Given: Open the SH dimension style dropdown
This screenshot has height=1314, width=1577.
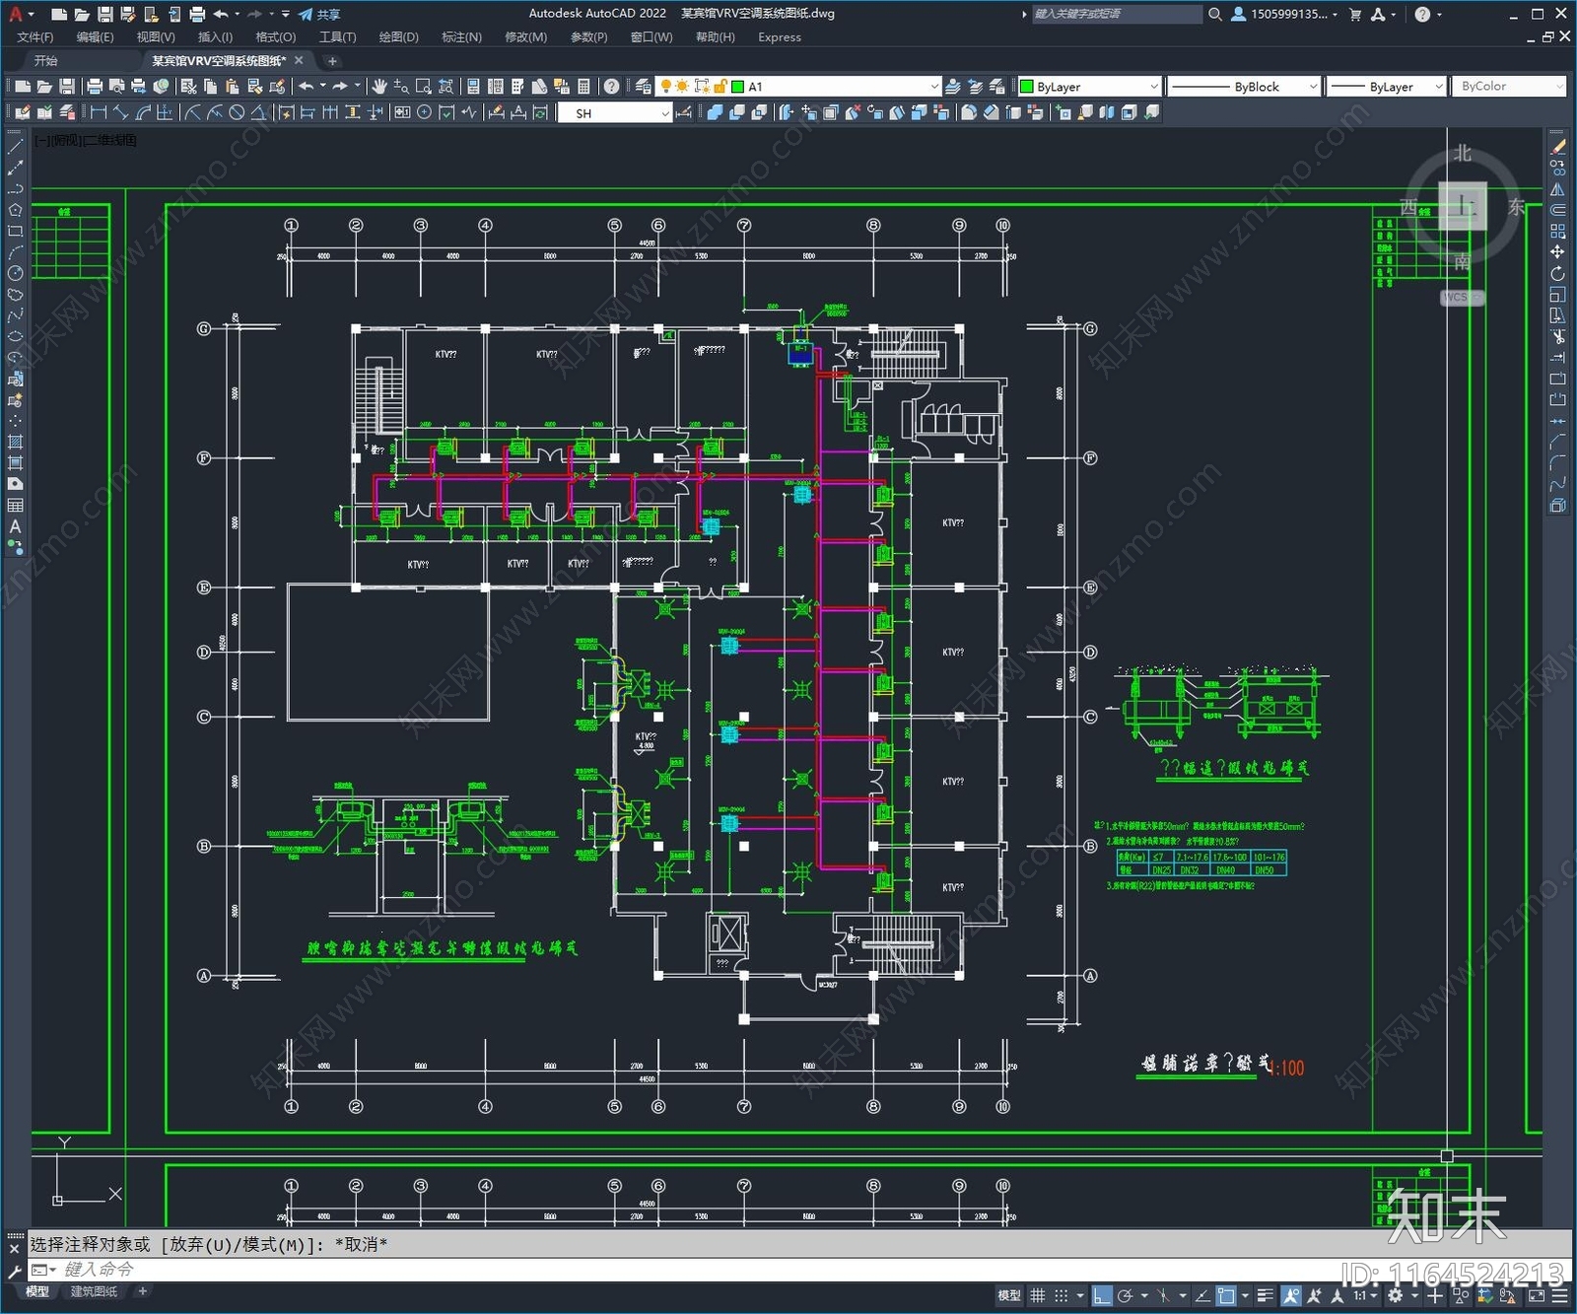Looking at the screenshot, I should pyautogui.click(x=664, y=113).
